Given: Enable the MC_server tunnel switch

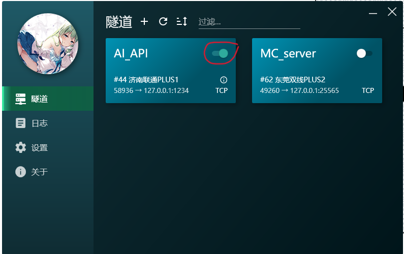Looking at the screenshot, I should click(x=364, y=53).
